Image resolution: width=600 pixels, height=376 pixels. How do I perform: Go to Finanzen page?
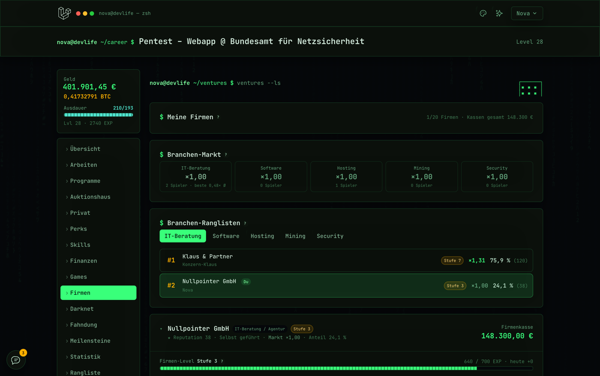(x=98, y=261)
